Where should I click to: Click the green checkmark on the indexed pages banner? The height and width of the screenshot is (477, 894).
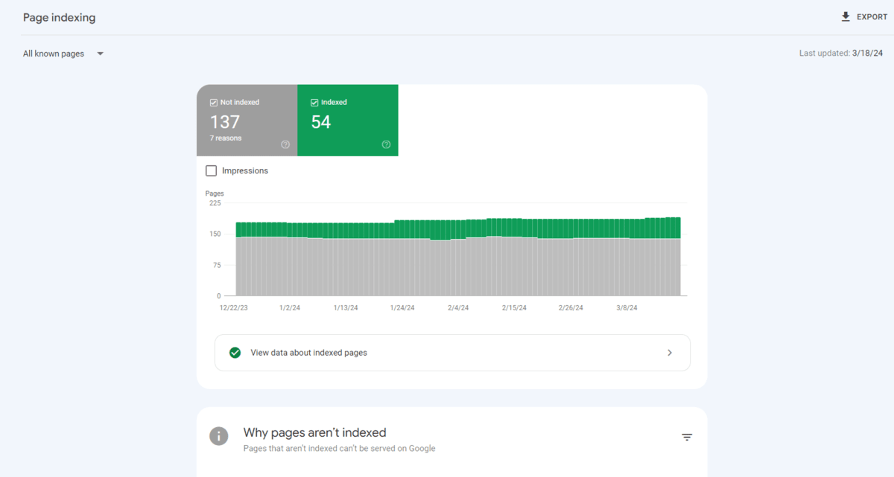click(x=235, y=352)
